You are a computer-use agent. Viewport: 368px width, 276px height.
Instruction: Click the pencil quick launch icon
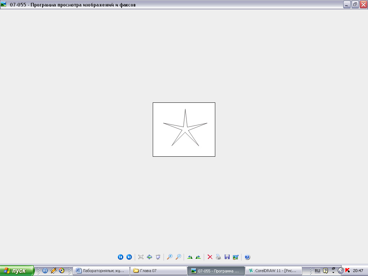pos(54,271)
